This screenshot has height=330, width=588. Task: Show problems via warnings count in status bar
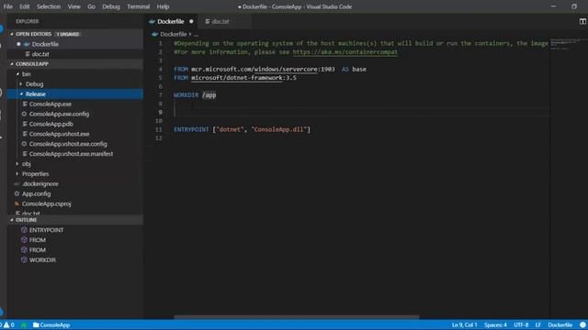tap(9, 324)
